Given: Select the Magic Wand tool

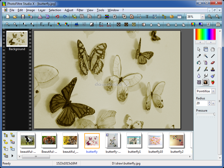Looking at the screenshot, I should pyautogui.click(x=206, y=56).
